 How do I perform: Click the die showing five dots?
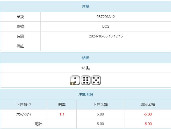click(96, 80)
